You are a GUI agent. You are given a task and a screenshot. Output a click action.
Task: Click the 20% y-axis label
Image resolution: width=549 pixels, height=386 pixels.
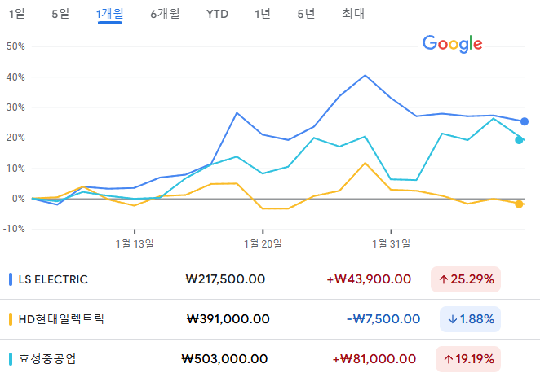click(x=15, y=138)
